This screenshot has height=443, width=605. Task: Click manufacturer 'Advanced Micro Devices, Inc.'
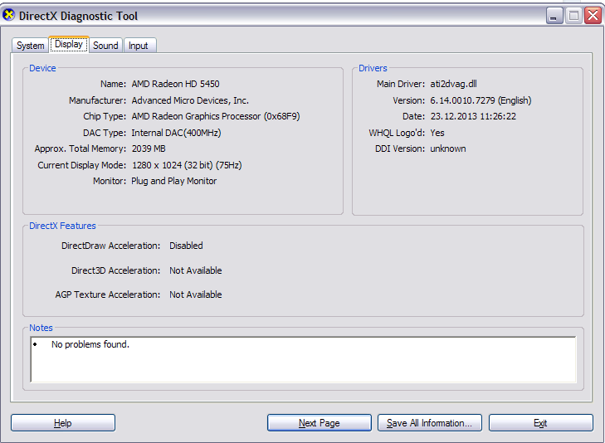pos(190,100)
